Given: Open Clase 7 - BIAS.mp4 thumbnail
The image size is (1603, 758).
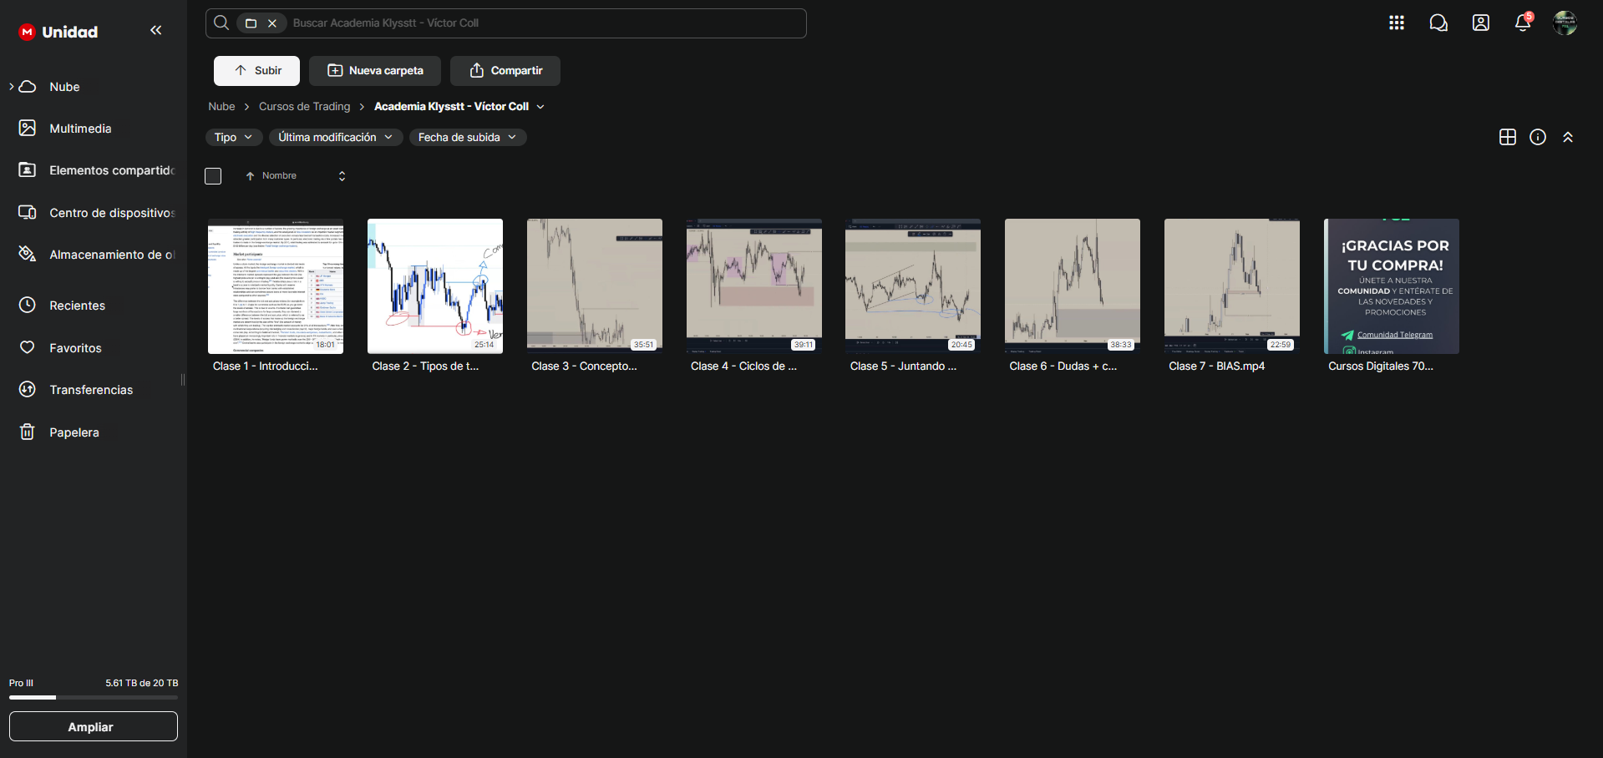Looking at the screenshot, I should click(1232, 286).
